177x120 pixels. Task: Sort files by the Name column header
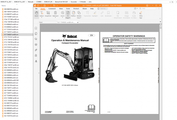pyautogui.click(x=4, y=6)
